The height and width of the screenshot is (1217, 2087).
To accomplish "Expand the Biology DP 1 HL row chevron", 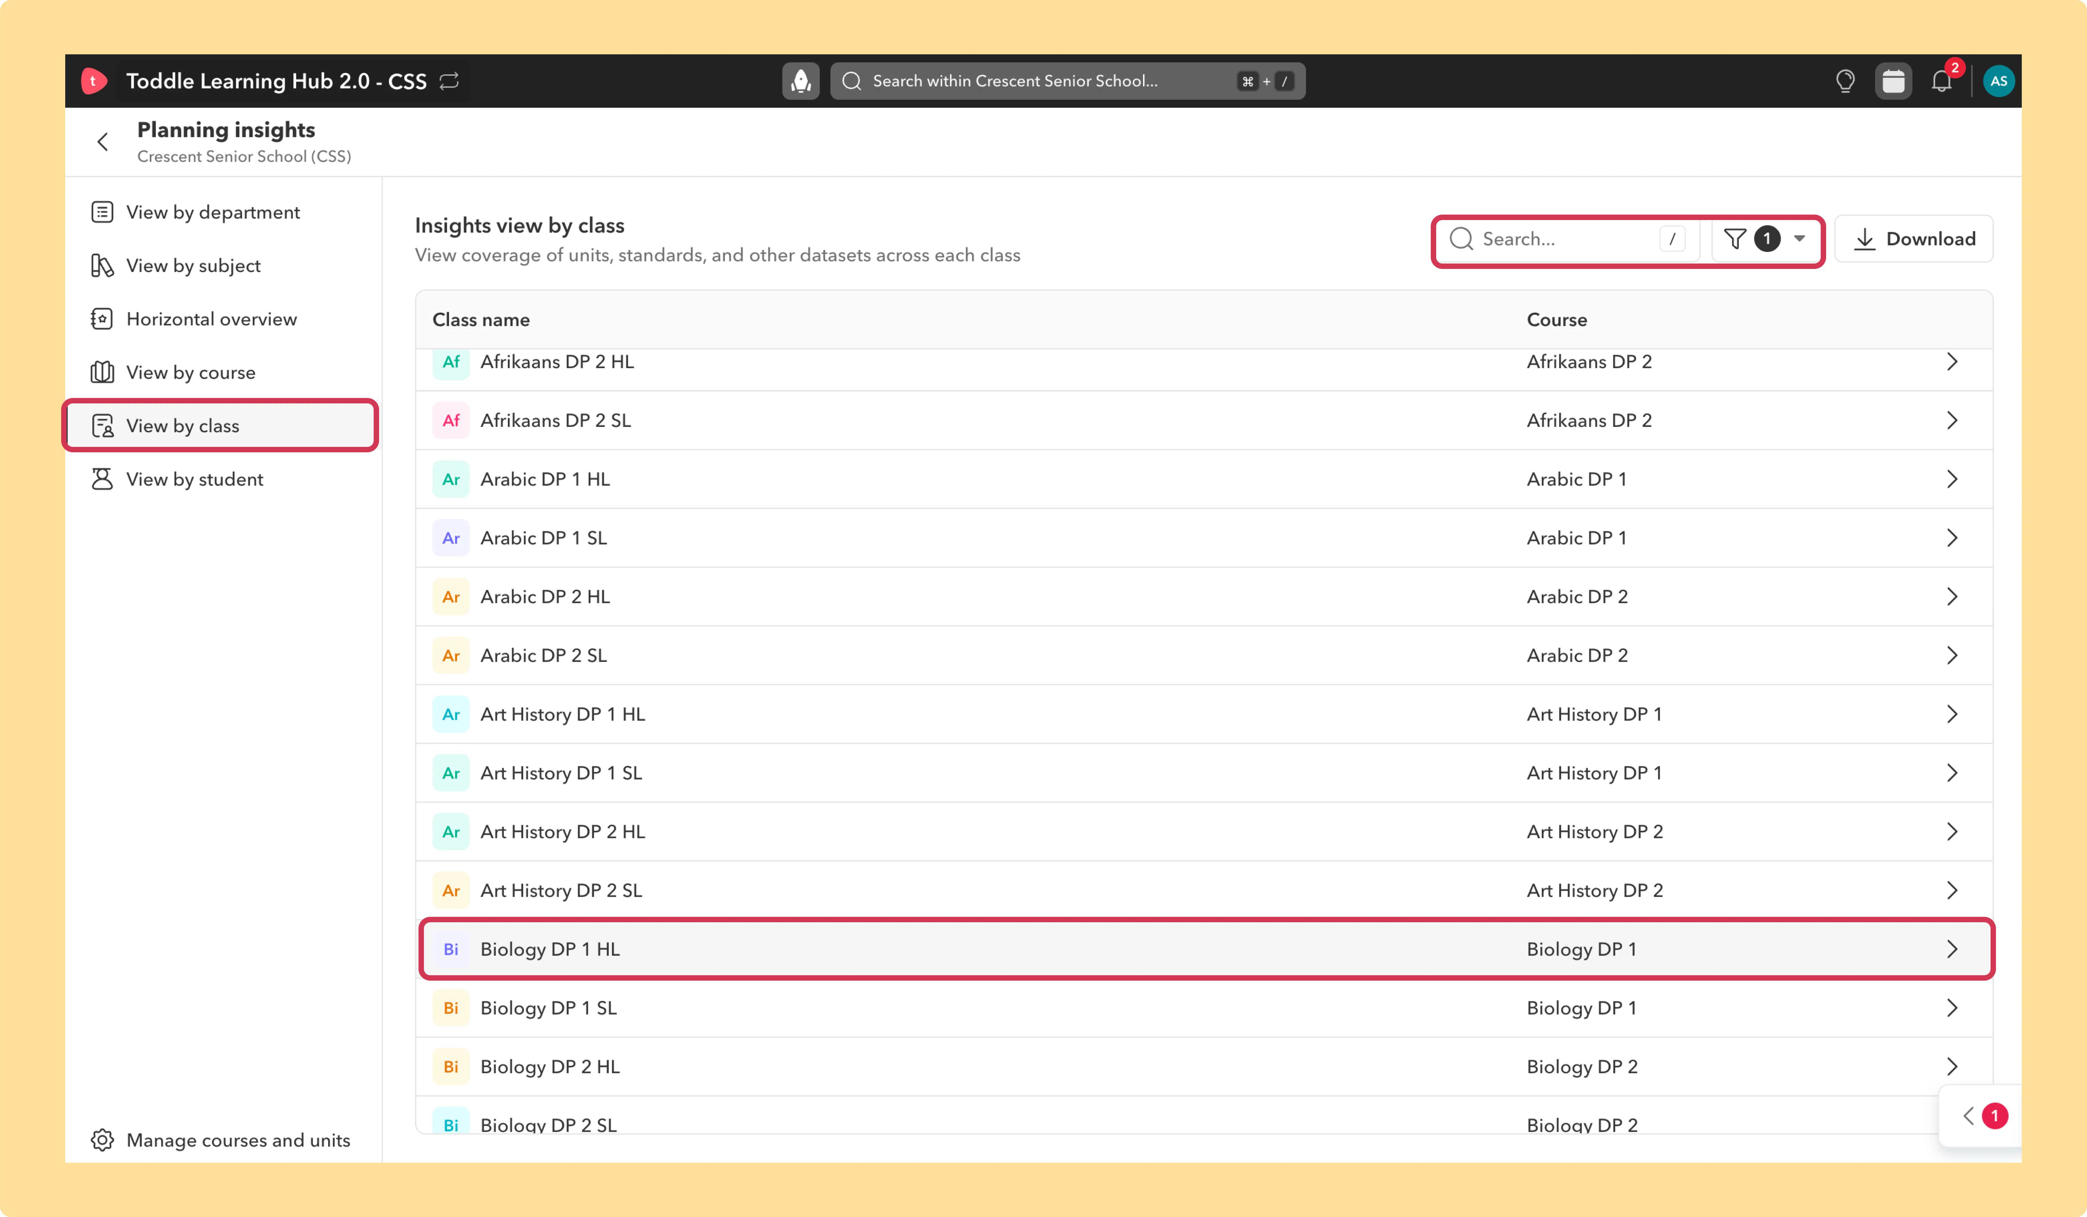I will (1952, 949).
